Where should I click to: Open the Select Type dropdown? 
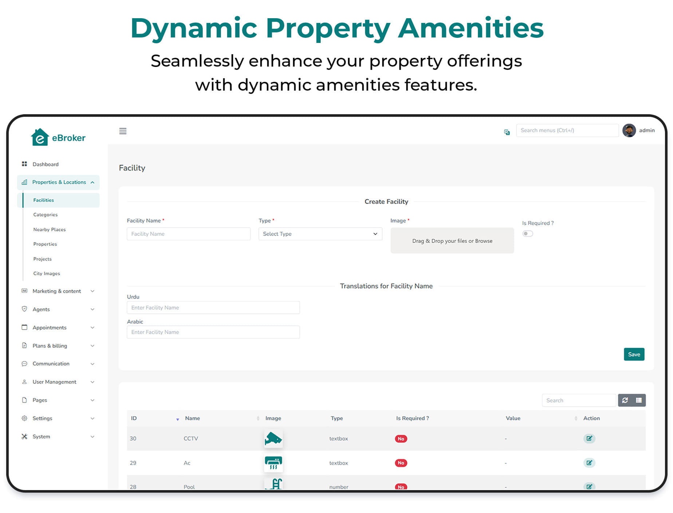pos(320,234)
